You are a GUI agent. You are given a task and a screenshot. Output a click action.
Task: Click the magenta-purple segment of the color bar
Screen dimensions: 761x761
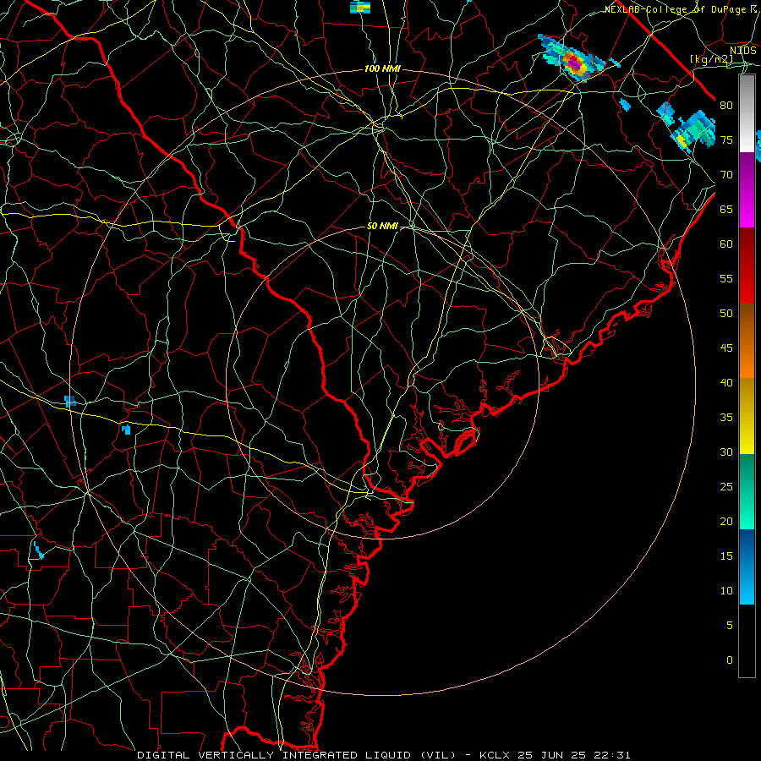pyautogui.click(x=747, y=189)
